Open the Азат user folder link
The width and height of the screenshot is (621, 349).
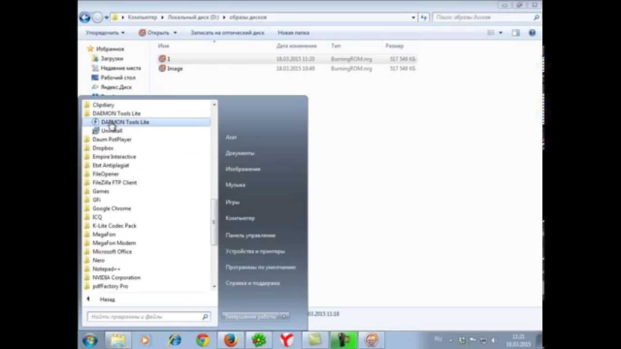[231, 138]
